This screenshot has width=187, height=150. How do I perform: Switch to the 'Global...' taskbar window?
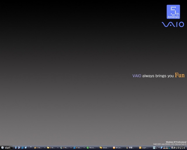(x=105, y=148)
